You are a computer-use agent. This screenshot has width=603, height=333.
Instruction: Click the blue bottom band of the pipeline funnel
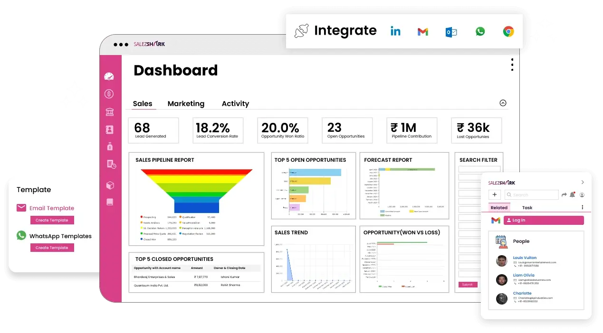pyautogui.click(x=197, y=207)
